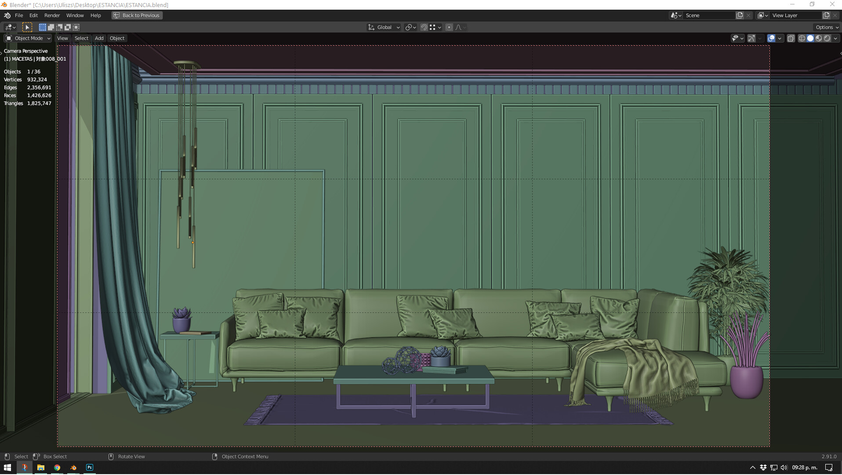This screenshot has width=842, height=475.
Task: Click the Scene name field
Action: point(709,15)
